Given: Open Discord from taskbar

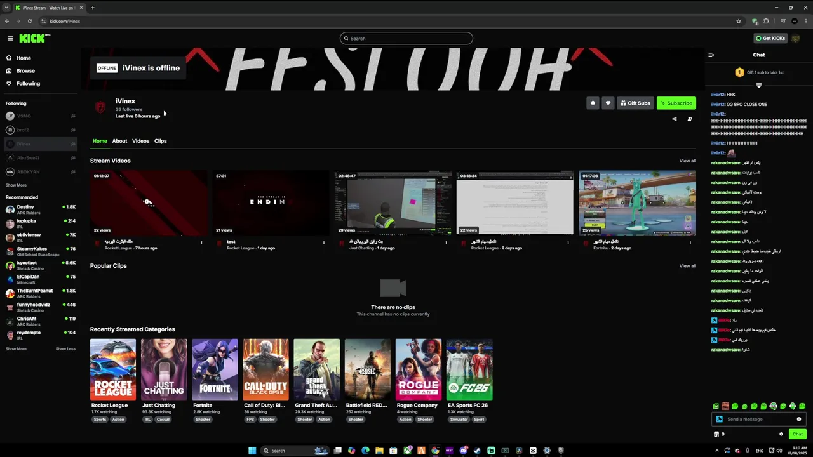Looking at the screenshot, I should [x=464, y=451].
